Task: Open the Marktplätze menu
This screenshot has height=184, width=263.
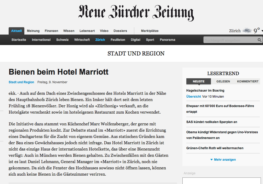Action: coord(150,31)
